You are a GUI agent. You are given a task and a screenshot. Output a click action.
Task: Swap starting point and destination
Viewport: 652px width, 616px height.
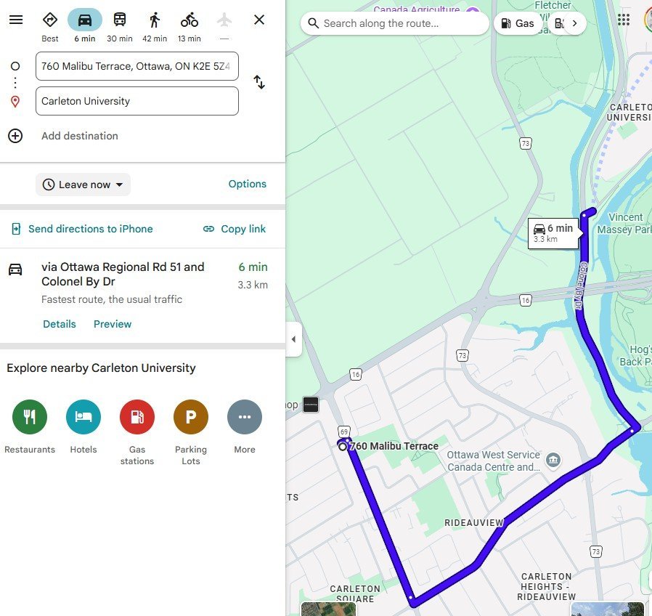coord(259,82)
